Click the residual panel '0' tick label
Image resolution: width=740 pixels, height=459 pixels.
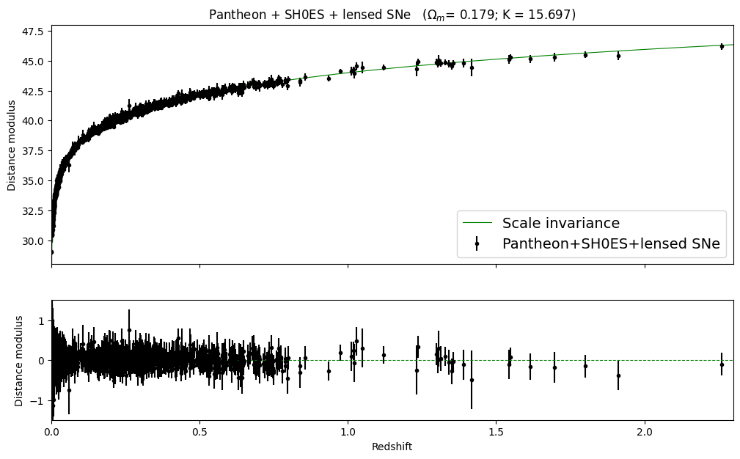point(40,361)
